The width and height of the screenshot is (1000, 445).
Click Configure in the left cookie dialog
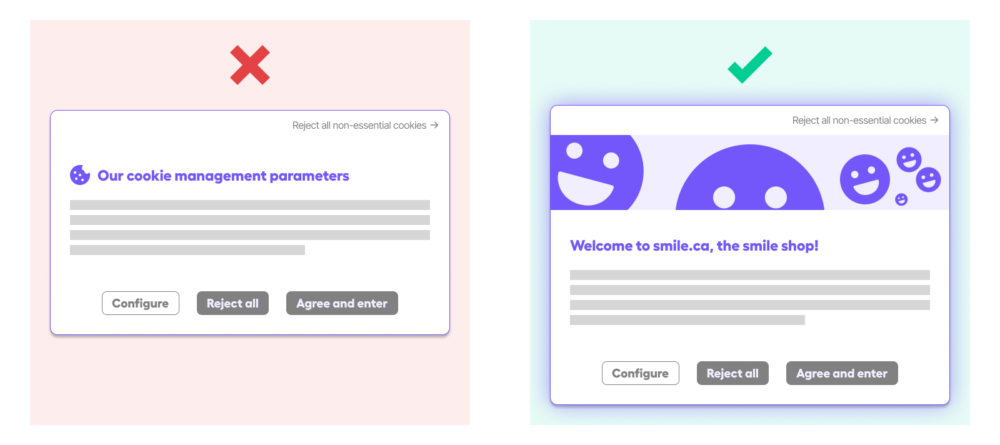point(141,303)
